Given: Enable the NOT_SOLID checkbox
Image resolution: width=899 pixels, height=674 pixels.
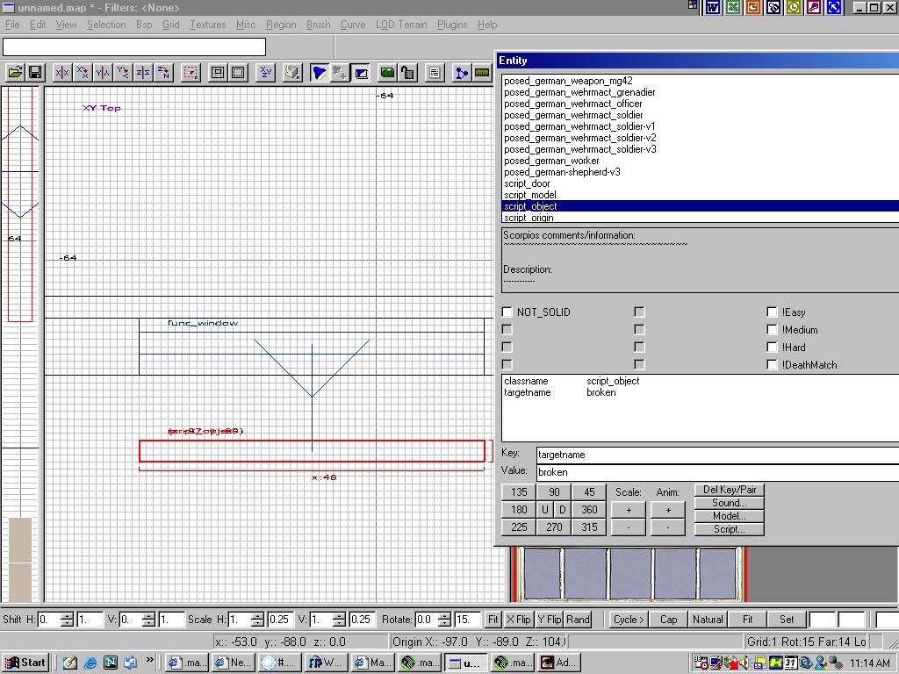Looking at the screenshot, I should click(x=507, y=312).
